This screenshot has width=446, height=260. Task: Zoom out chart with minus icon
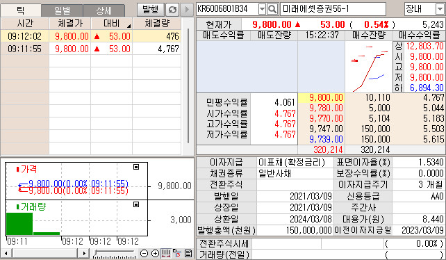click(x=144, y=253)
